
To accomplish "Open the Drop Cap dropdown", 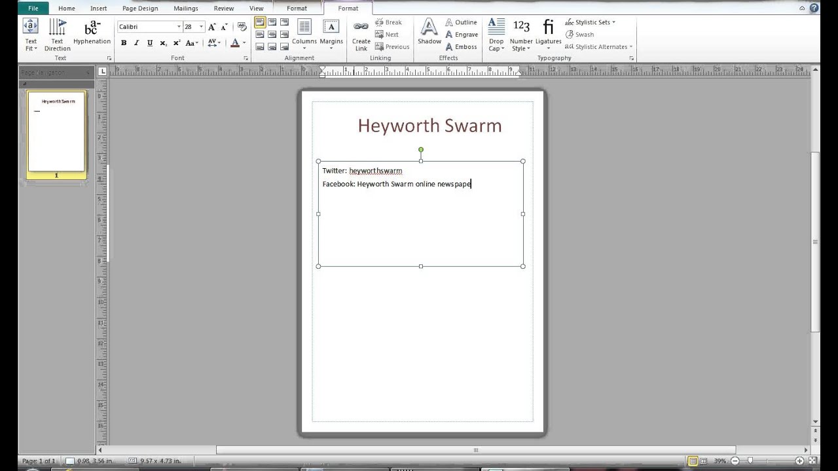I will tap(496, 35).
